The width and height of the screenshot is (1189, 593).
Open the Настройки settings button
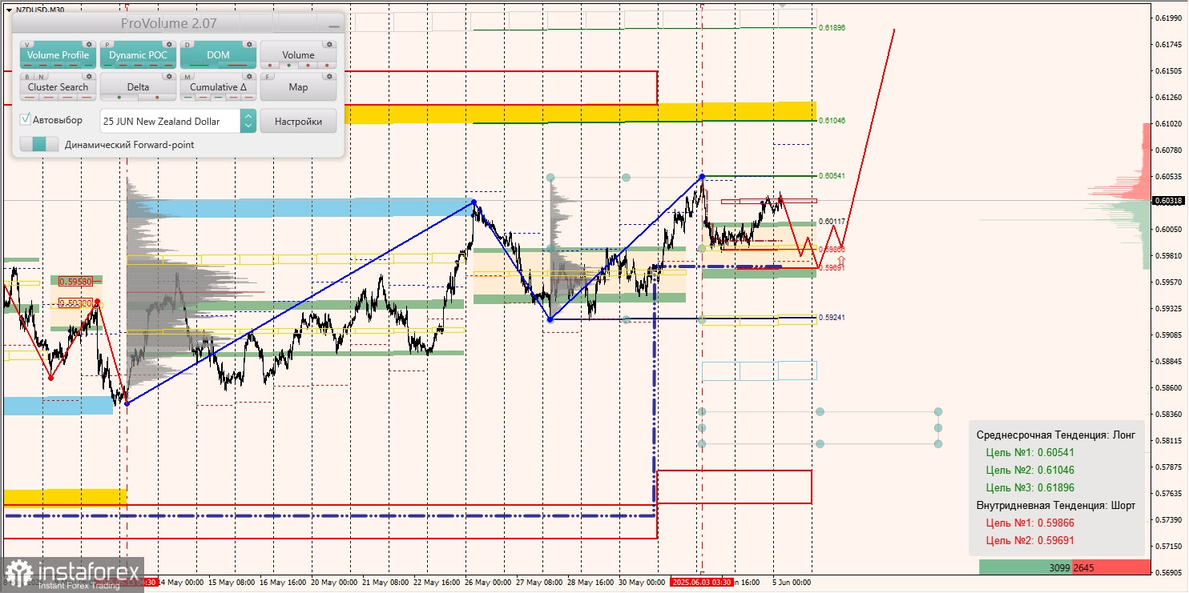[x=298, y=121]
